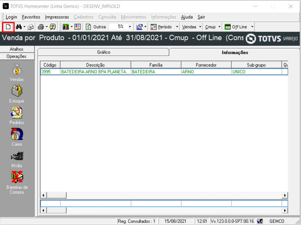The image size is (301, 225).
Task: Click the list details icon
Action: pos(78,27)
